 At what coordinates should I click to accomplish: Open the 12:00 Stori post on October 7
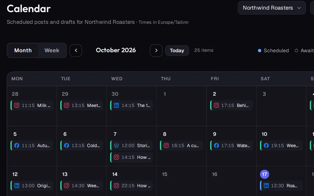tap(132, 146)
